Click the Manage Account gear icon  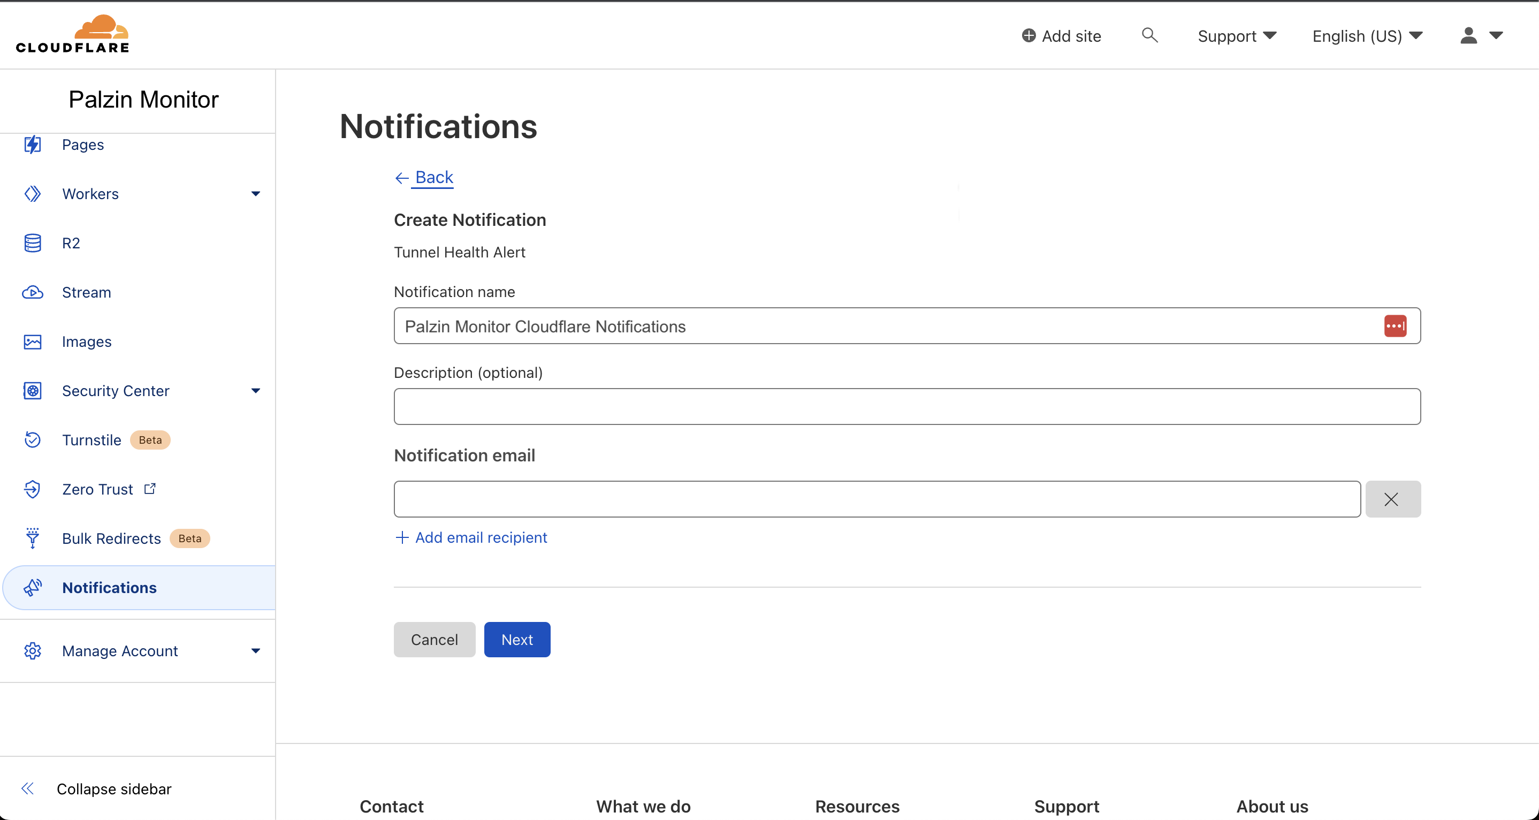click(32, 651)
